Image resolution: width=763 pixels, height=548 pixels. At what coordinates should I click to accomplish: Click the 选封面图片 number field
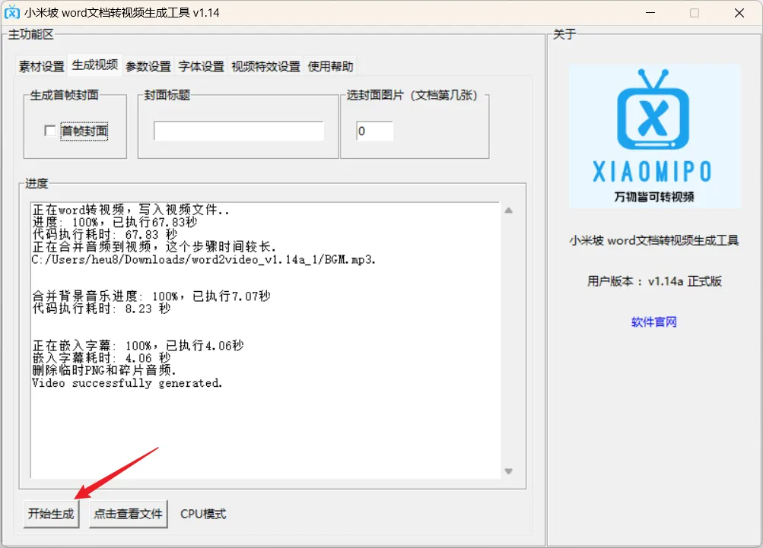point(374,131)
